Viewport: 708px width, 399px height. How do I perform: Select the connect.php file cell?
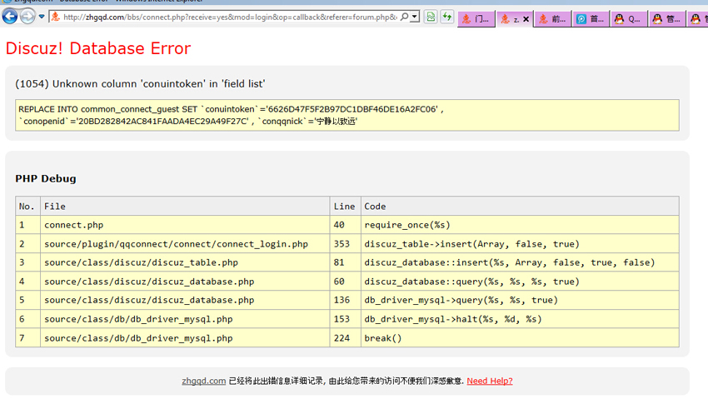point(185,225)
